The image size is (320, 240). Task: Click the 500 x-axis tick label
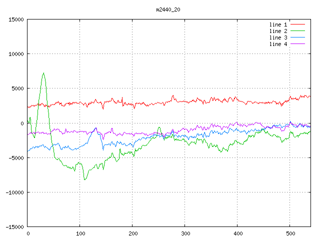tap(289, 233)
